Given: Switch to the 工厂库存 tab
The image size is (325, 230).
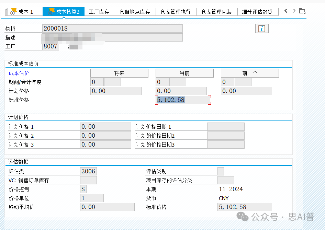Looking at the screenshot, I should 99,12.
